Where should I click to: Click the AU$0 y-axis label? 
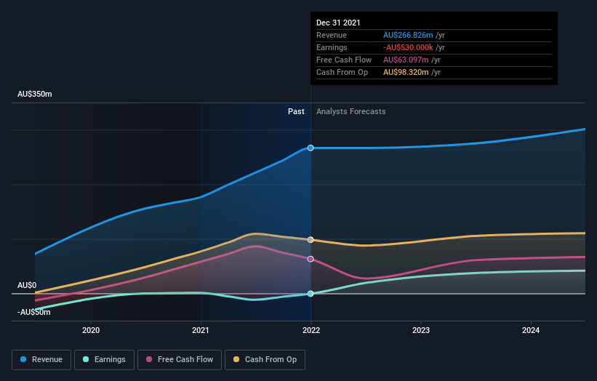tap(27, 285)
